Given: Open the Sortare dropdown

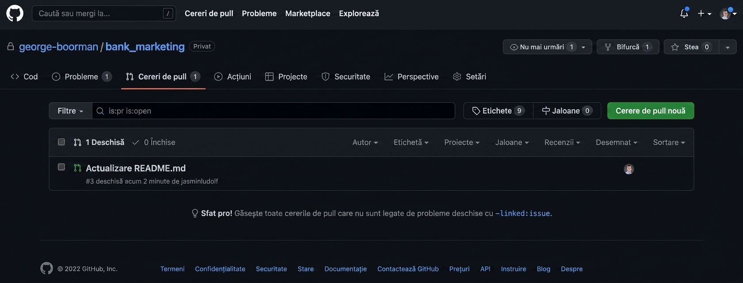Looking at the screenshot, I should pyautogui.click(x=669, y=142).
